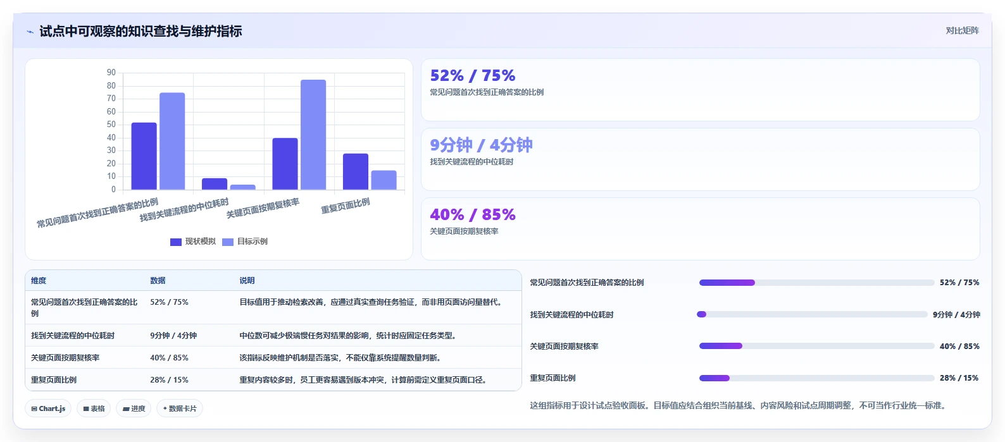Screen dimensions: 1005x442
Task: Click the progress list label 重复页面比例
Action: click(x=552, y=378)
